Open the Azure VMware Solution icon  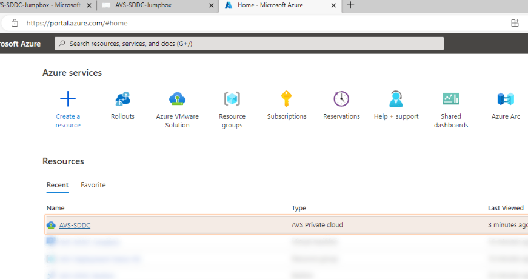click(x=177, y=99)
